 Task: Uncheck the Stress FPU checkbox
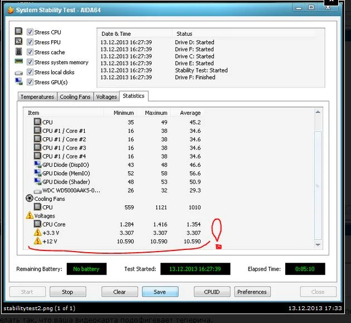click(30, 42)
